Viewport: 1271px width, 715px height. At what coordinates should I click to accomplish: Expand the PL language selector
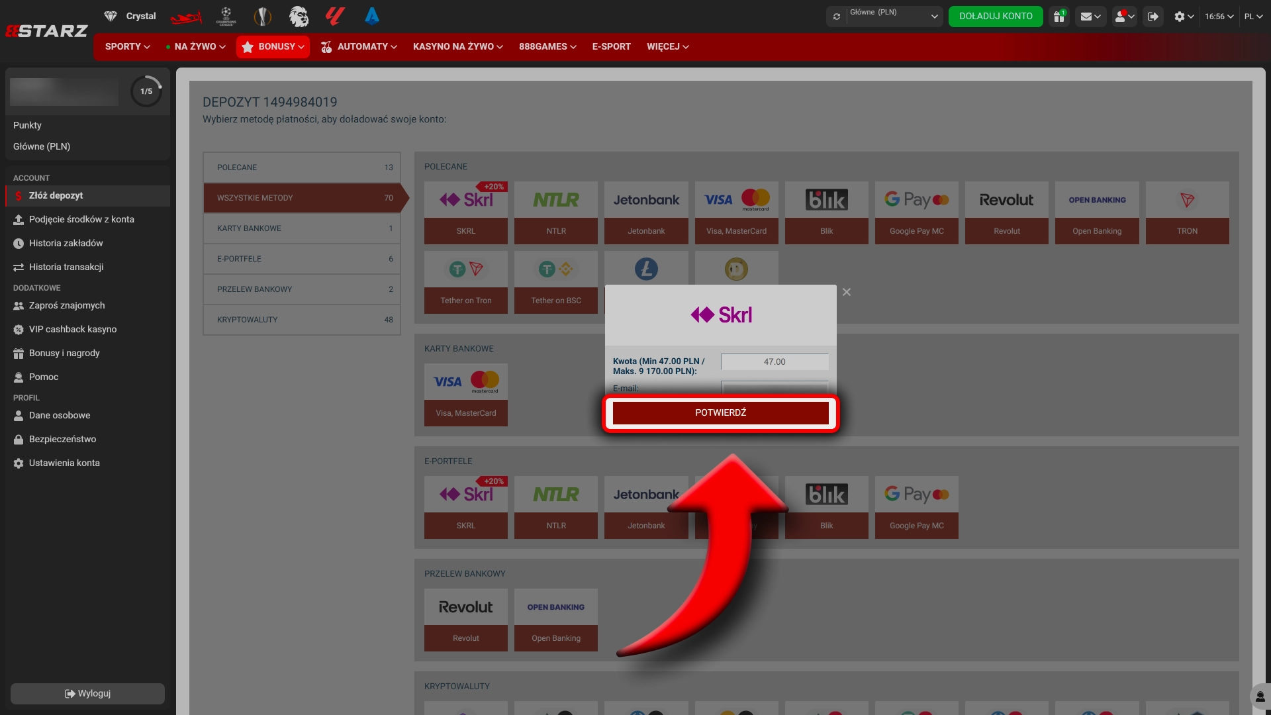pos(1253,17)
